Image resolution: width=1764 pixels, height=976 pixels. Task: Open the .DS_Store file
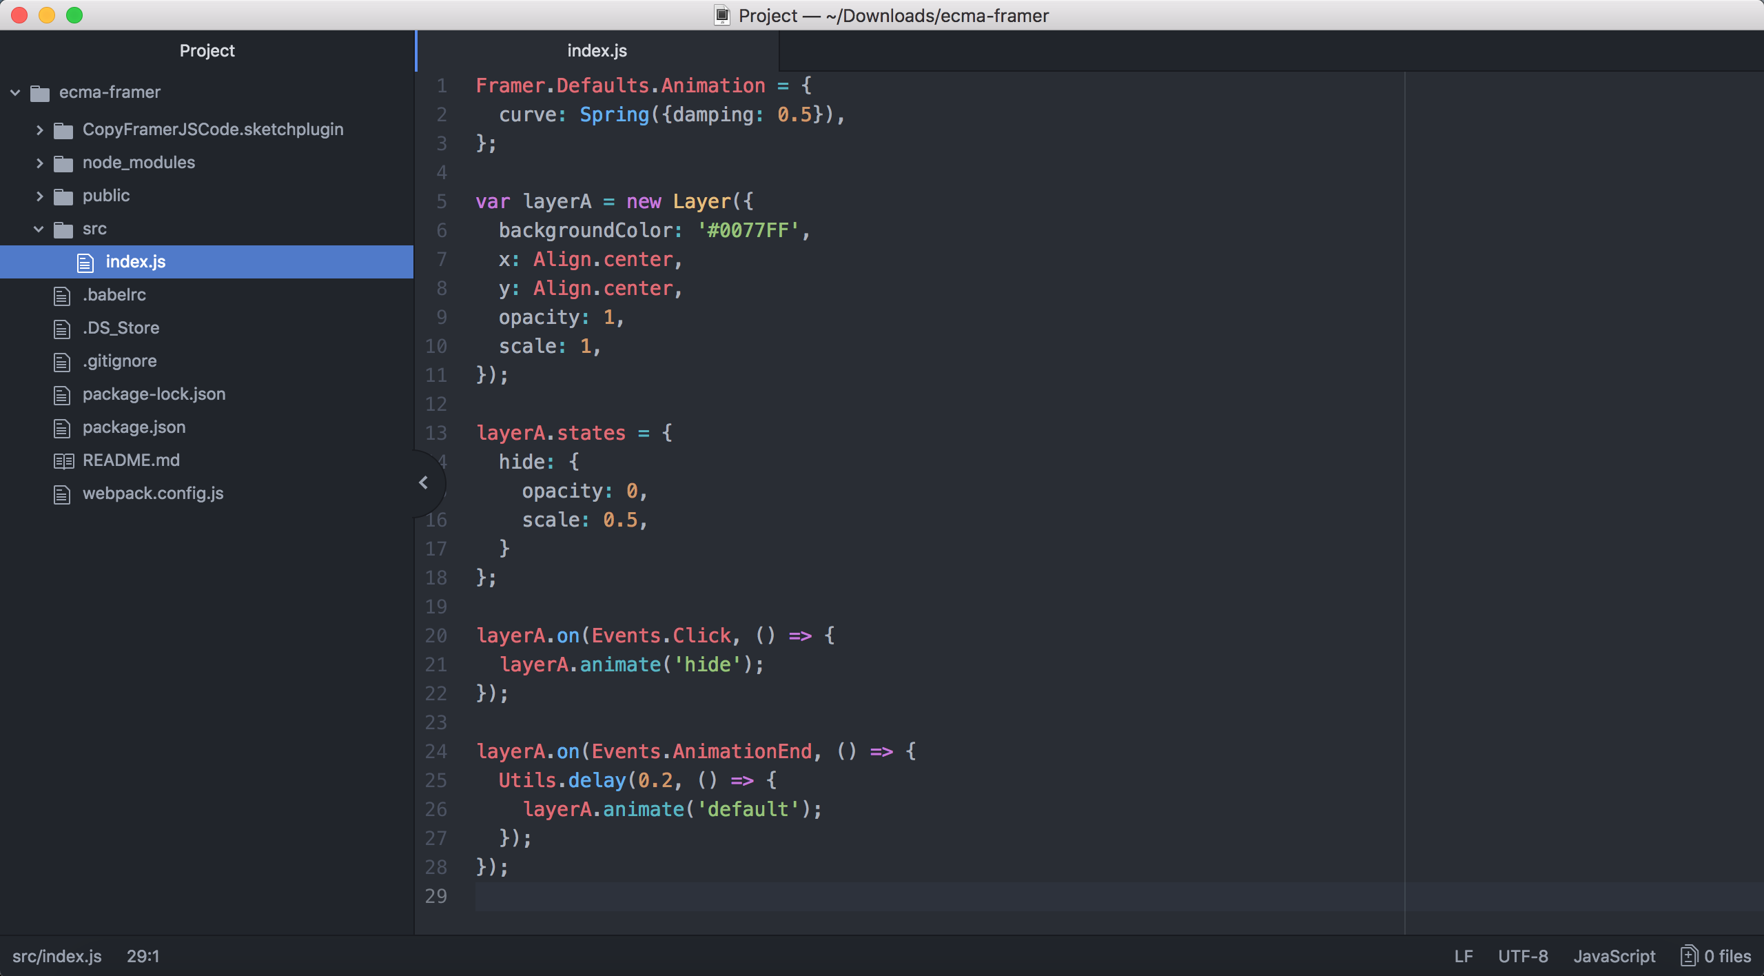121,328
